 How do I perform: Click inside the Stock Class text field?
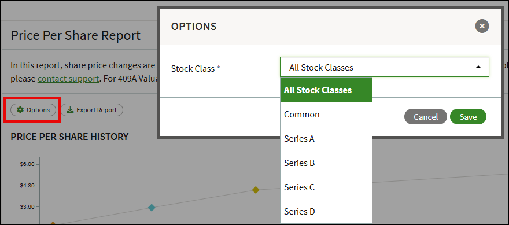[x=384, y=67]
